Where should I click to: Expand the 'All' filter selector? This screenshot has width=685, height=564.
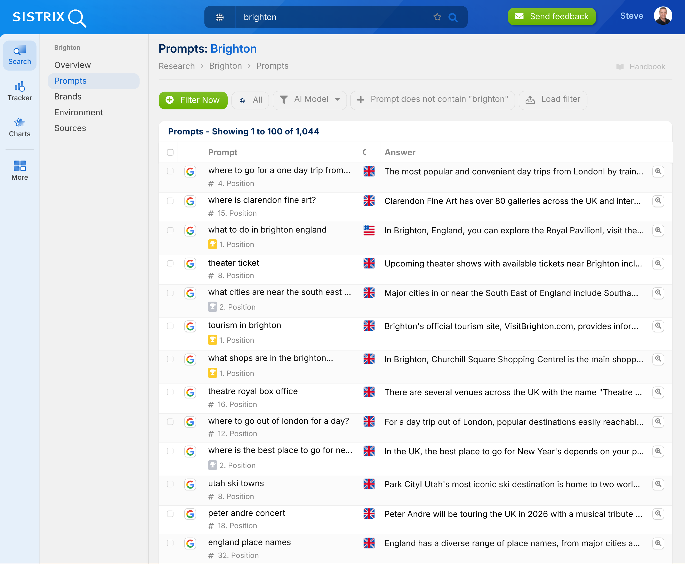(250, 100)
